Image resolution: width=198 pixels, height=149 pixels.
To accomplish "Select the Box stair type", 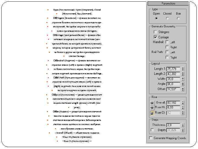I will [178, 18].
